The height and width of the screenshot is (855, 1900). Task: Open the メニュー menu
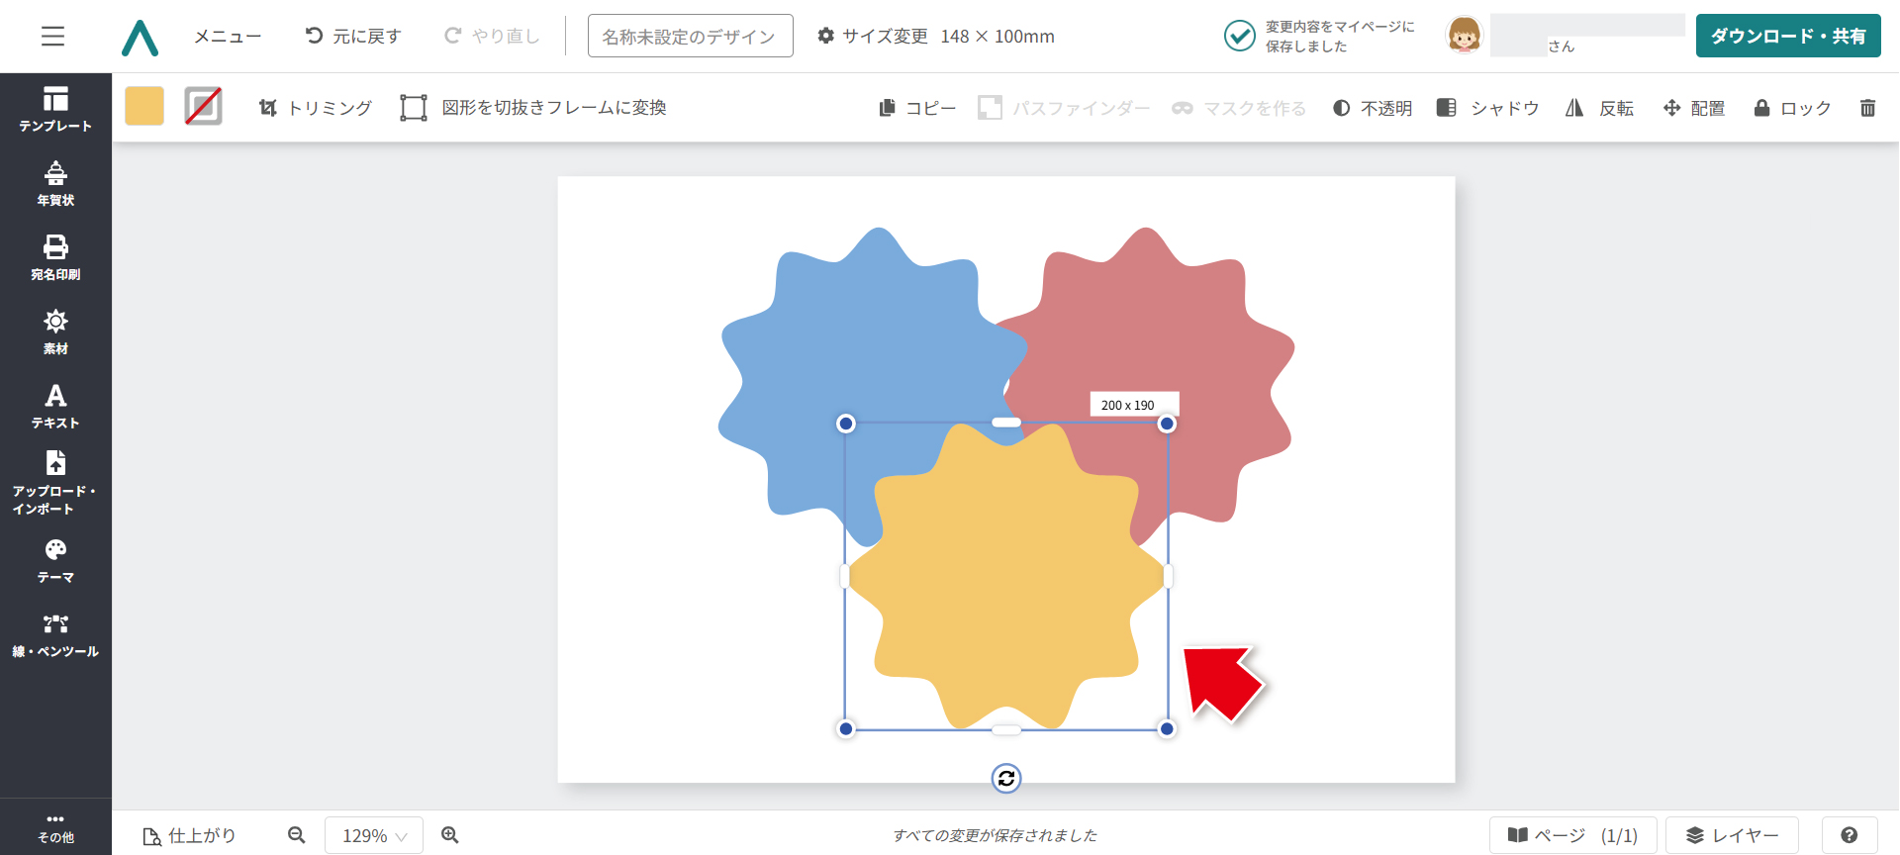click(x=228, y=37)
